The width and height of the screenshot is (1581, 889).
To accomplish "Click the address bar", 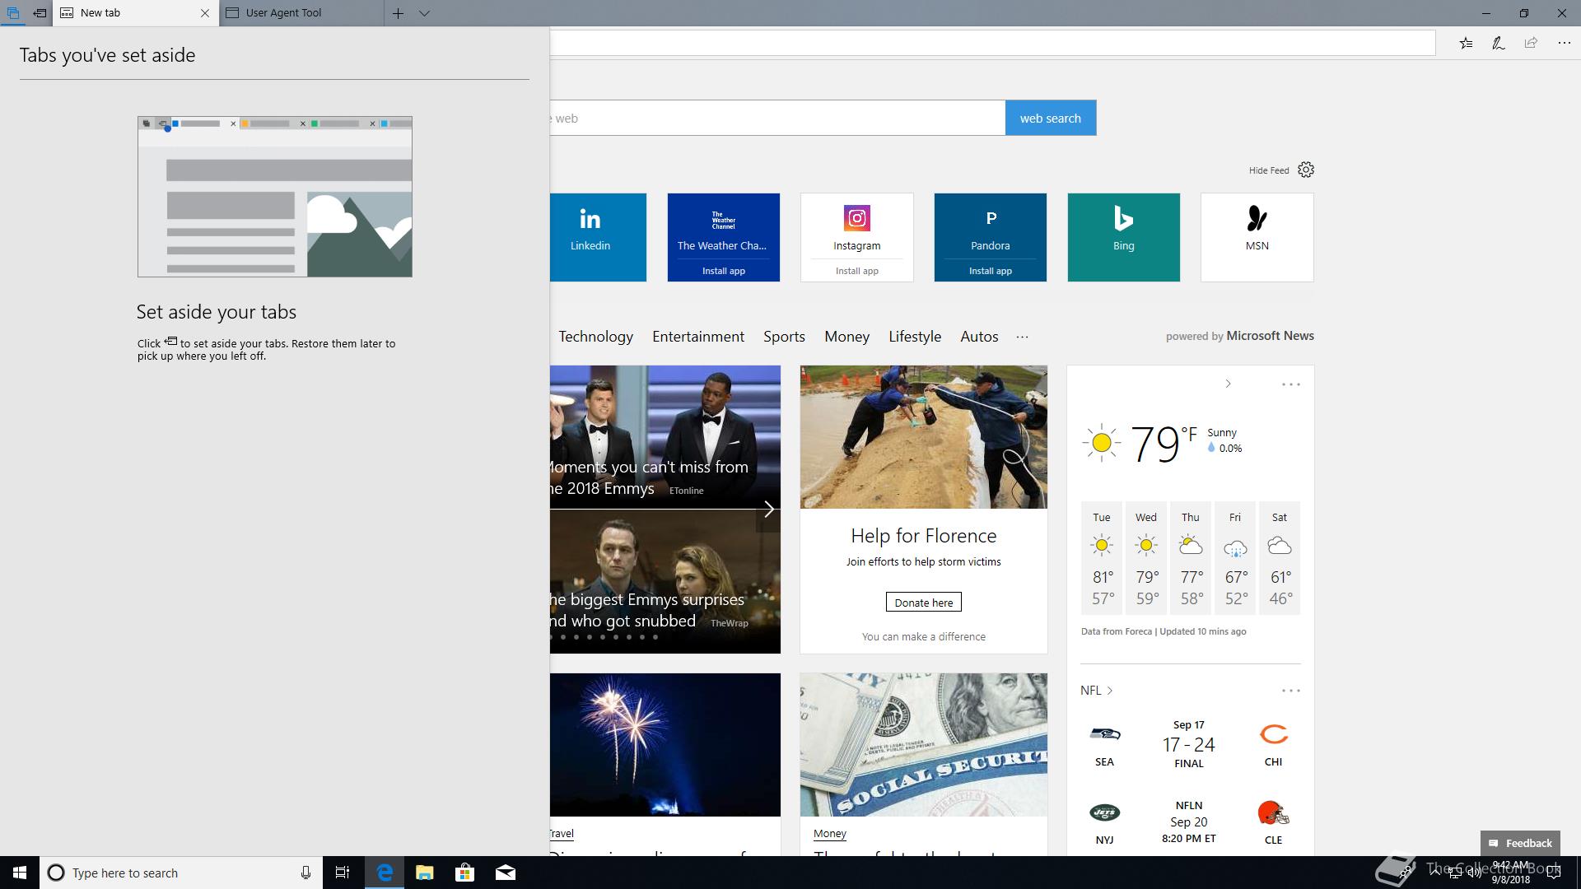I will [x=992, y=43].
